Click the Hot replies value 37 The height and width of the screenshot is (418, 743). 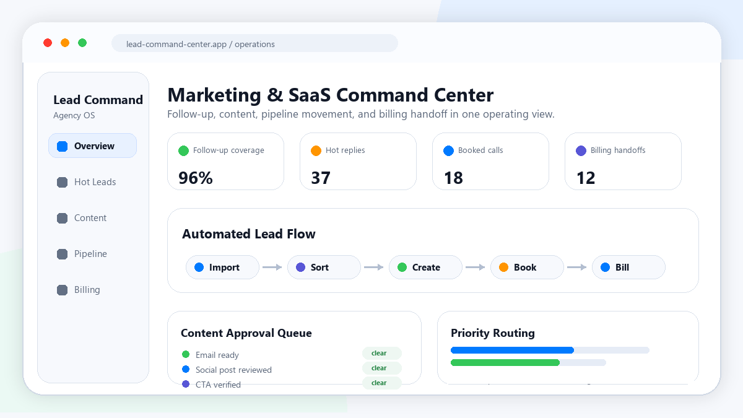(321, 178)
